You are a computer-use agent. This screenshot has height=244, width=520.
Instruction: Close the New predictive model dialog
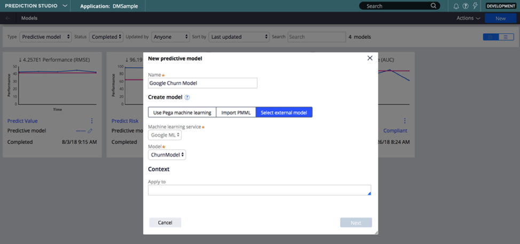click(x=370, y=58)
